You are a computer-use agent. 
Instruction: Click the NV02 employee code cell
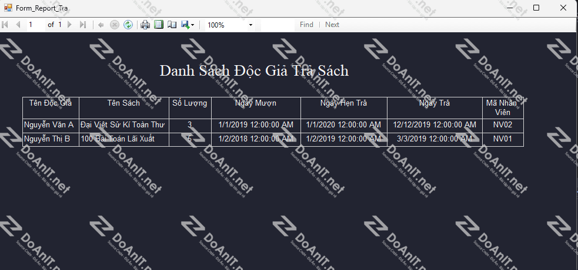click(x=503, y=126)
